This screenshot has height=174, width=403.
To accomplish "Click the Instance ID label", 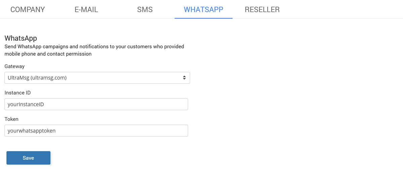I will (x=18, y=93).
